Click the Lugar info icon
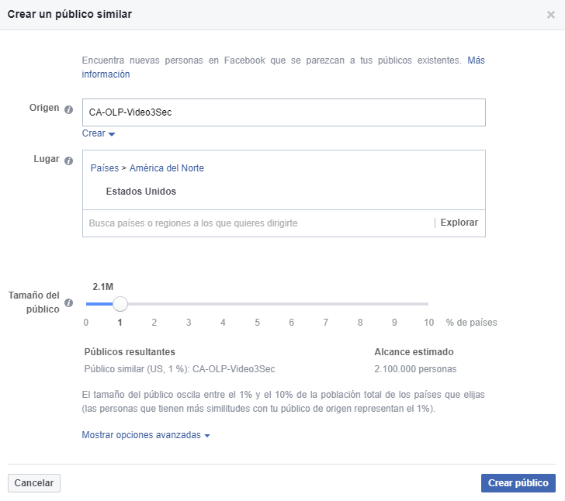 [68, 161]
